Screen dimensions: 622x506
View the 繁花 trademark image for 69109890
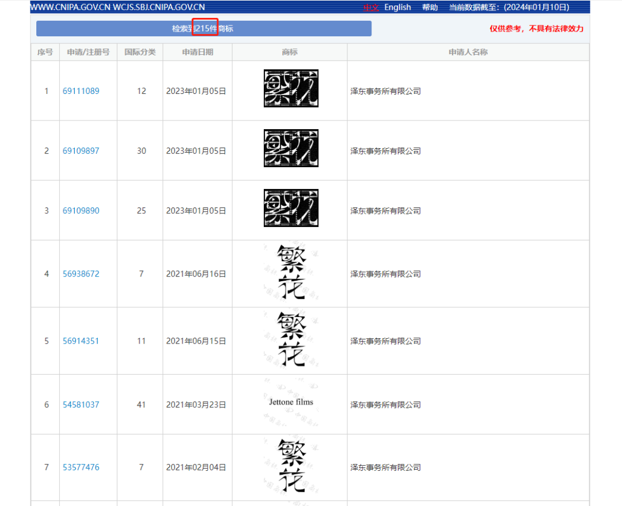(291, 208)
